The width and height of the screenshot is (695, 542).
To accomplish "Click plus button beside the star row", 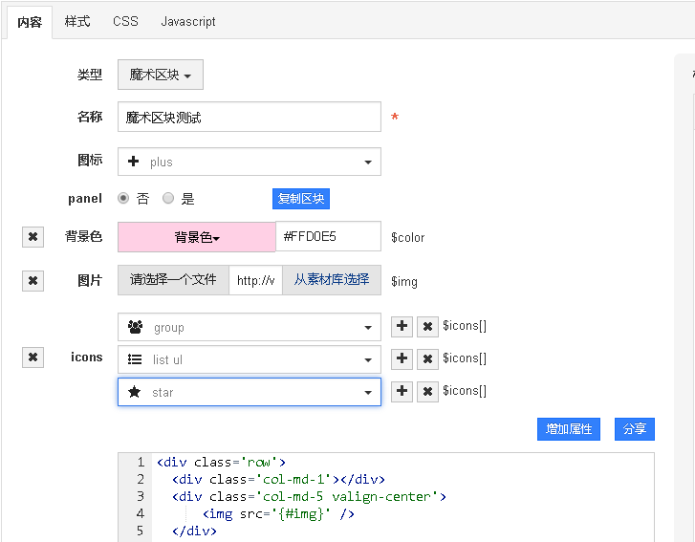I will [402, 391].
